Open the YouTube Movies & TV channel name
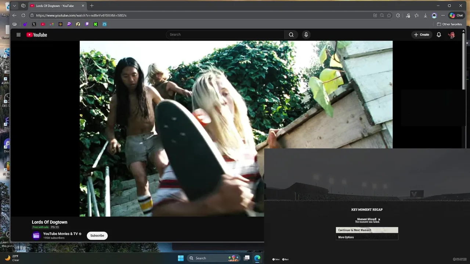This screenshot has height=264, width=470. point(61,234)
